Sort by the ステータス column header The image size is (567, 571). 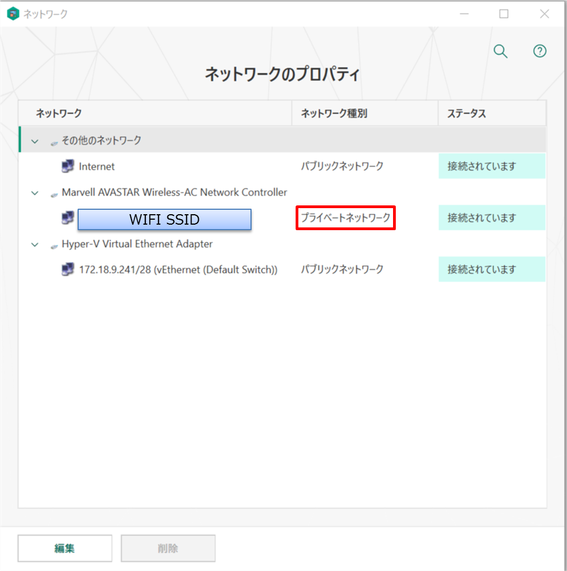tap(492, 113)
